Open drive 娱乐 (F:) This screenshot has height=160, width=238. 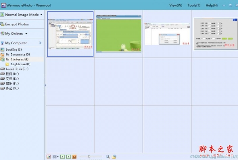[12, 83]
